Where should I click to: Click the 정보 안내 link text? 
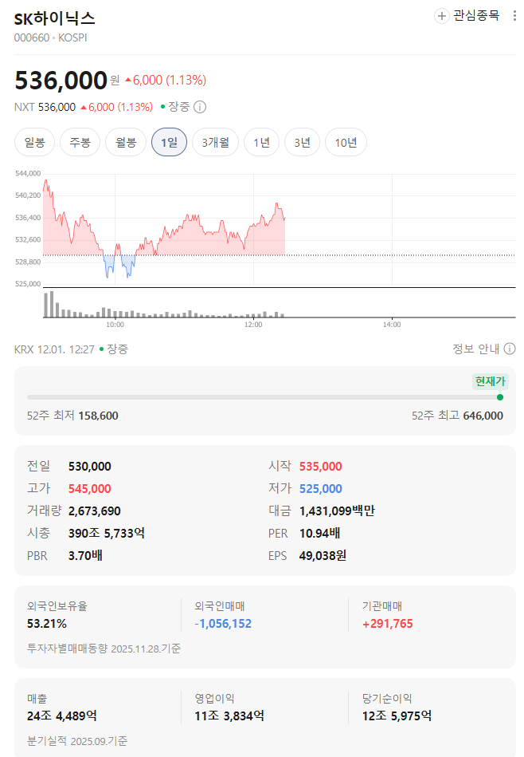click(x=475, y=349)
